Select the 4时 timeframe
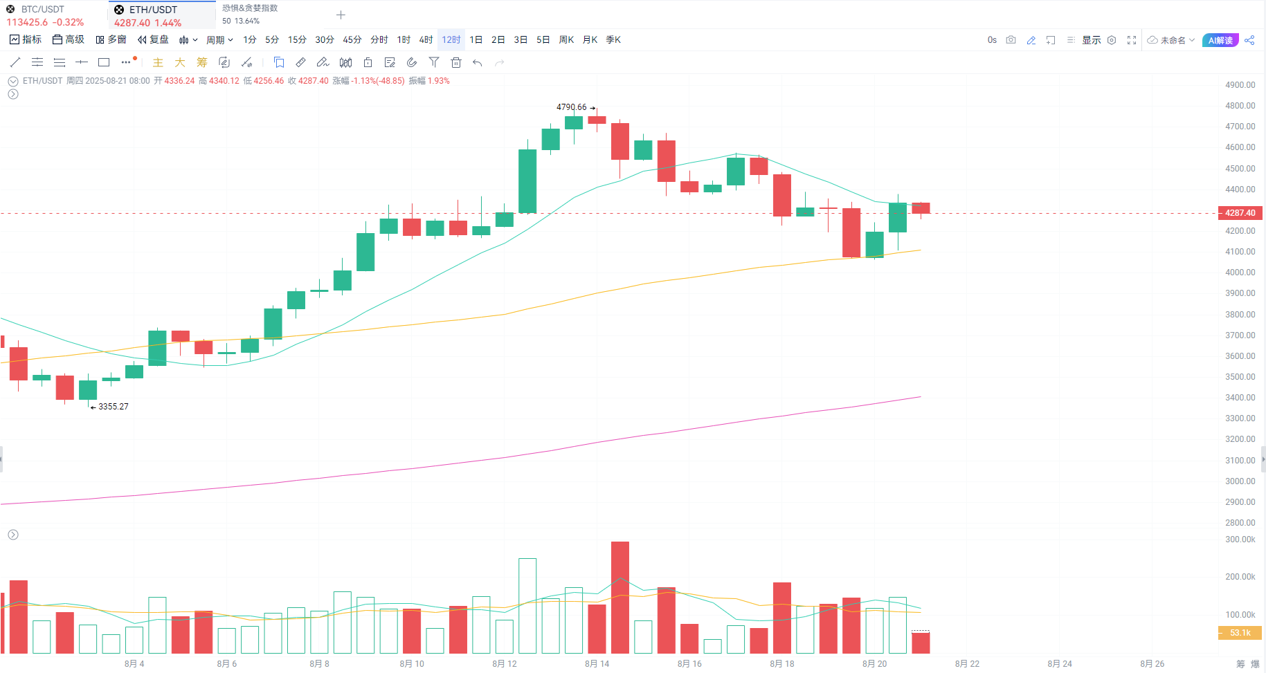Viewport: 1266px width, 673px height. pos(426,40)
